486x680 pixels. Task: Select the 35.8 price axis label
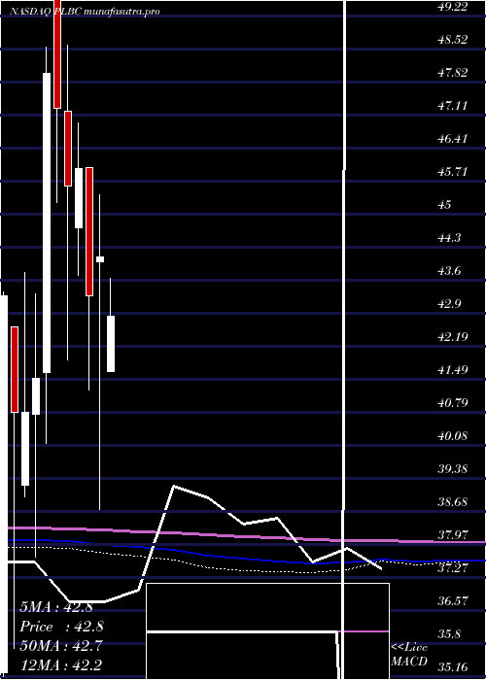pyautogui.click(x=449, y=634)
